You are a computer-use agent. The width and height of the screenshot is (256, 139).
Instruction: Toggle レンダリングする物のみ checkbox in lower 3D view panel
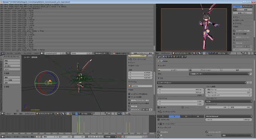point(129,94)
